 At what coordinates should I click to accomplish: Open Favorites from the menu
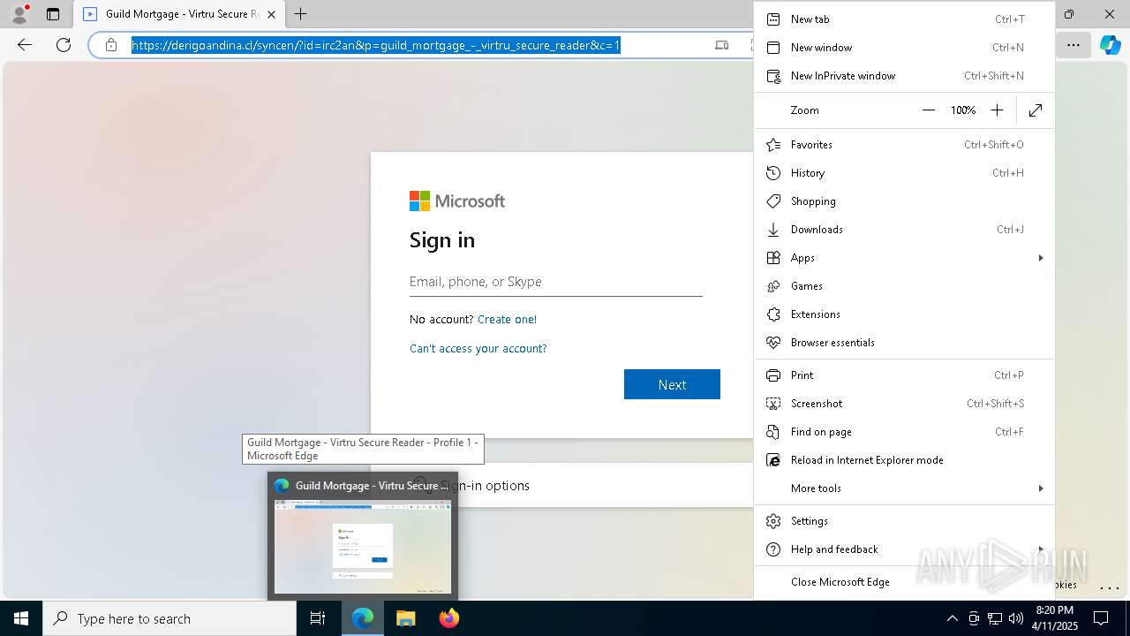(904, 145)
